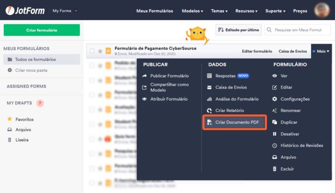Click the Pesquisar em Meus Formulários search field
The height and width of the screenshot is (193, 335).
298,30
